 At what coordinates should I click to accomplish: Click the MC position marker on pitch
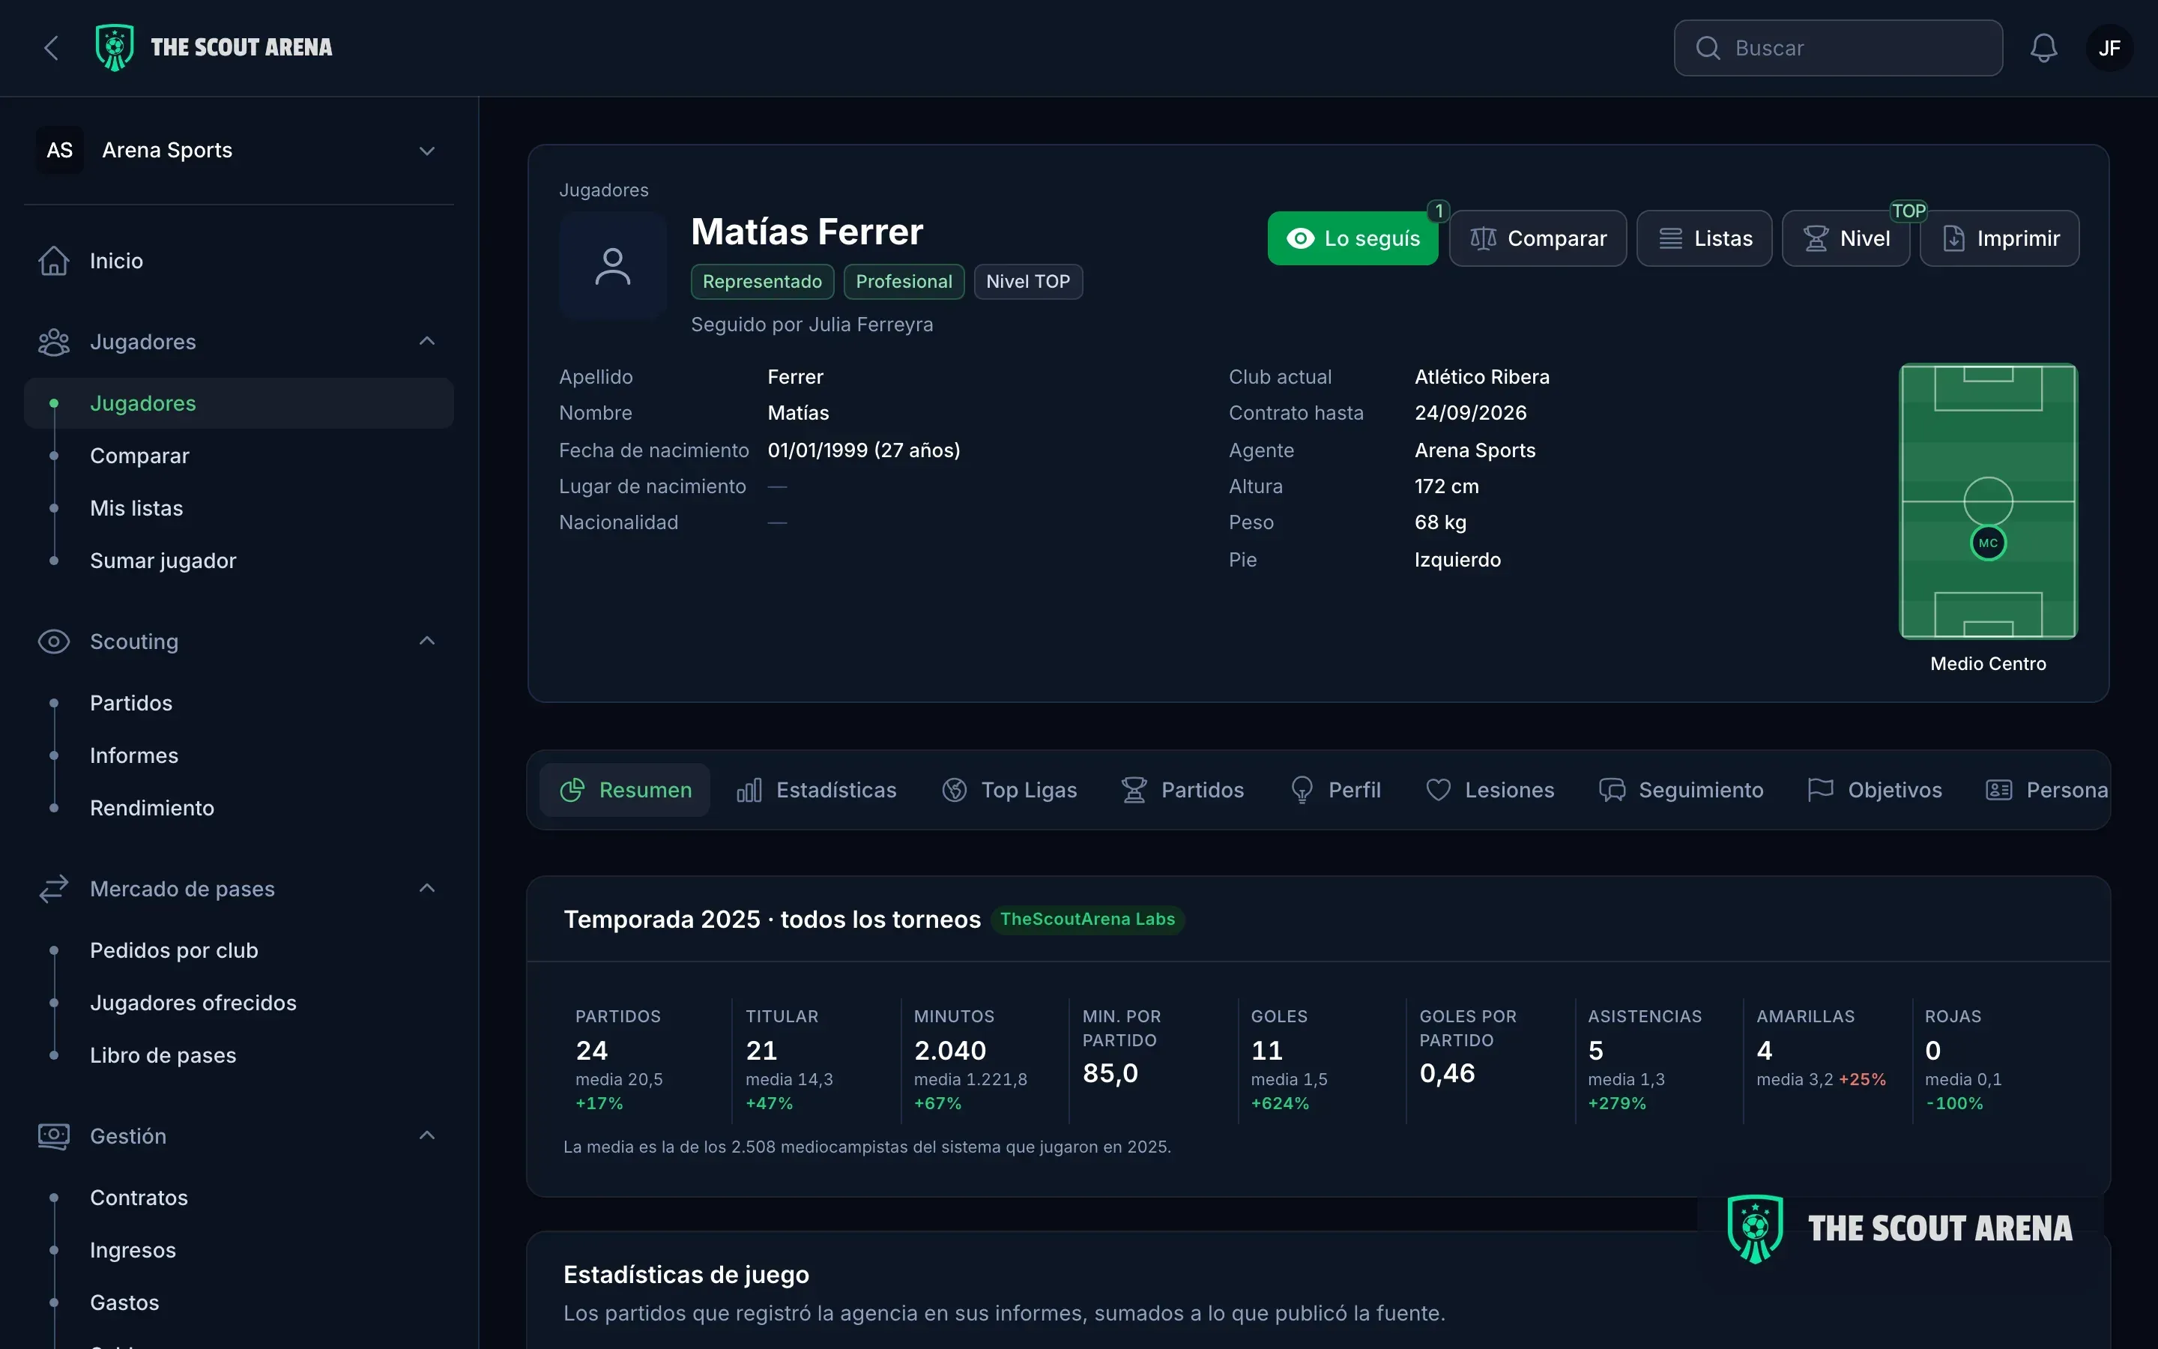tap(1988, 543)
